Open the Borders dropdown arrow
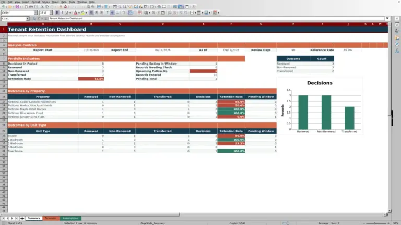401x225 pixels. [195, 12]
